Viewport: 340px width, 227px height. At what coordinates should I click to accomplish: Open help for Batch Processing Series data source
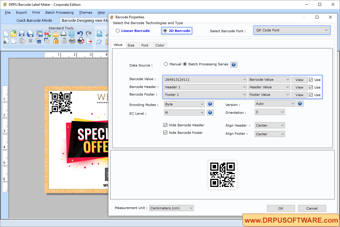(234, 64)
